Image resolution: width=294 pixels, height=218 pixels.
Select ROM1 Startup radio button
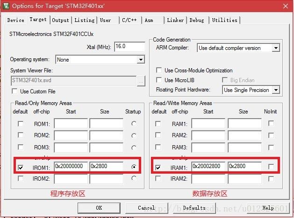pos(134,124)
